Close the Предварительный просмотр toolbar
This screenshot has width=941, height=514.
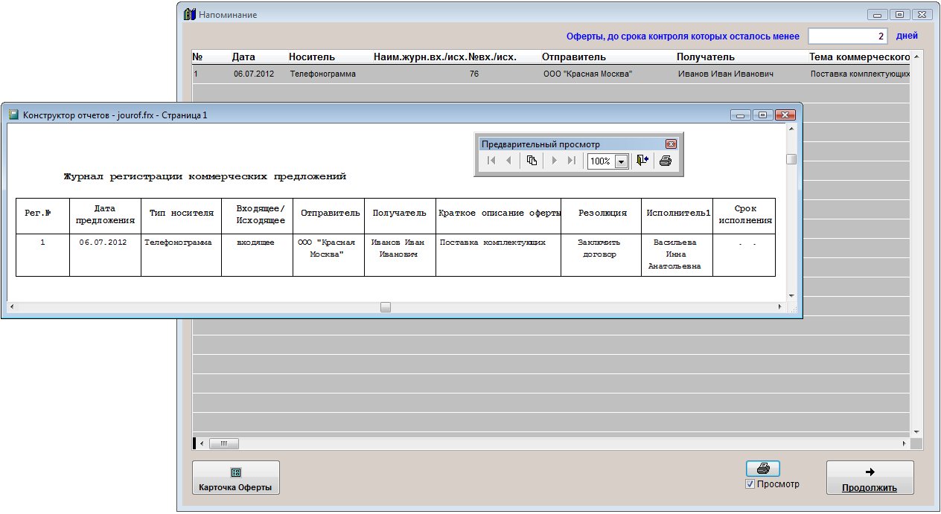[670, 144]
